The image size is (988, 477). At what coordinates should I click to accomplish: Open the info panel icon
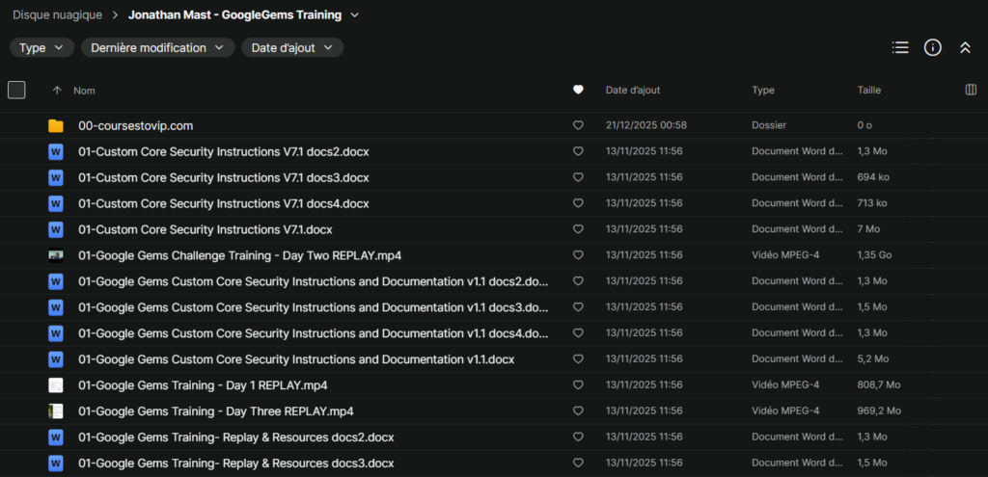tap(932, 47)
